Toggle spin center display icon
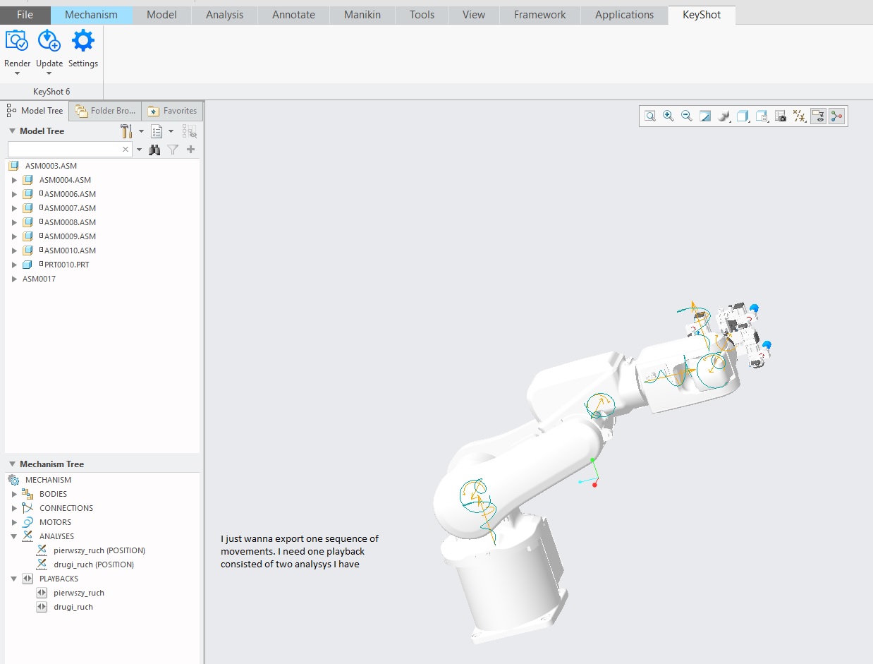873x664 pixels. [x=836, y=116]
